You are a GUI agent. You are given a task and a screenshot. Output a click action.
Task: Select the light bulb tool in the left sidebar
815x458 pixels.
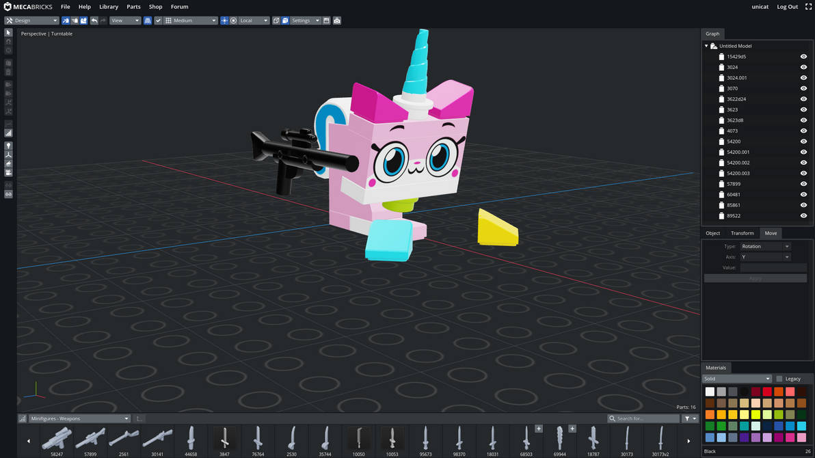click(x=8, y=146)
